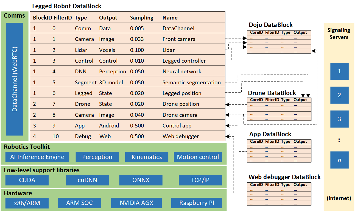Click the 'Low-level support libraries' heading
The image size is (355, 211).
click(x=42, y=170)
